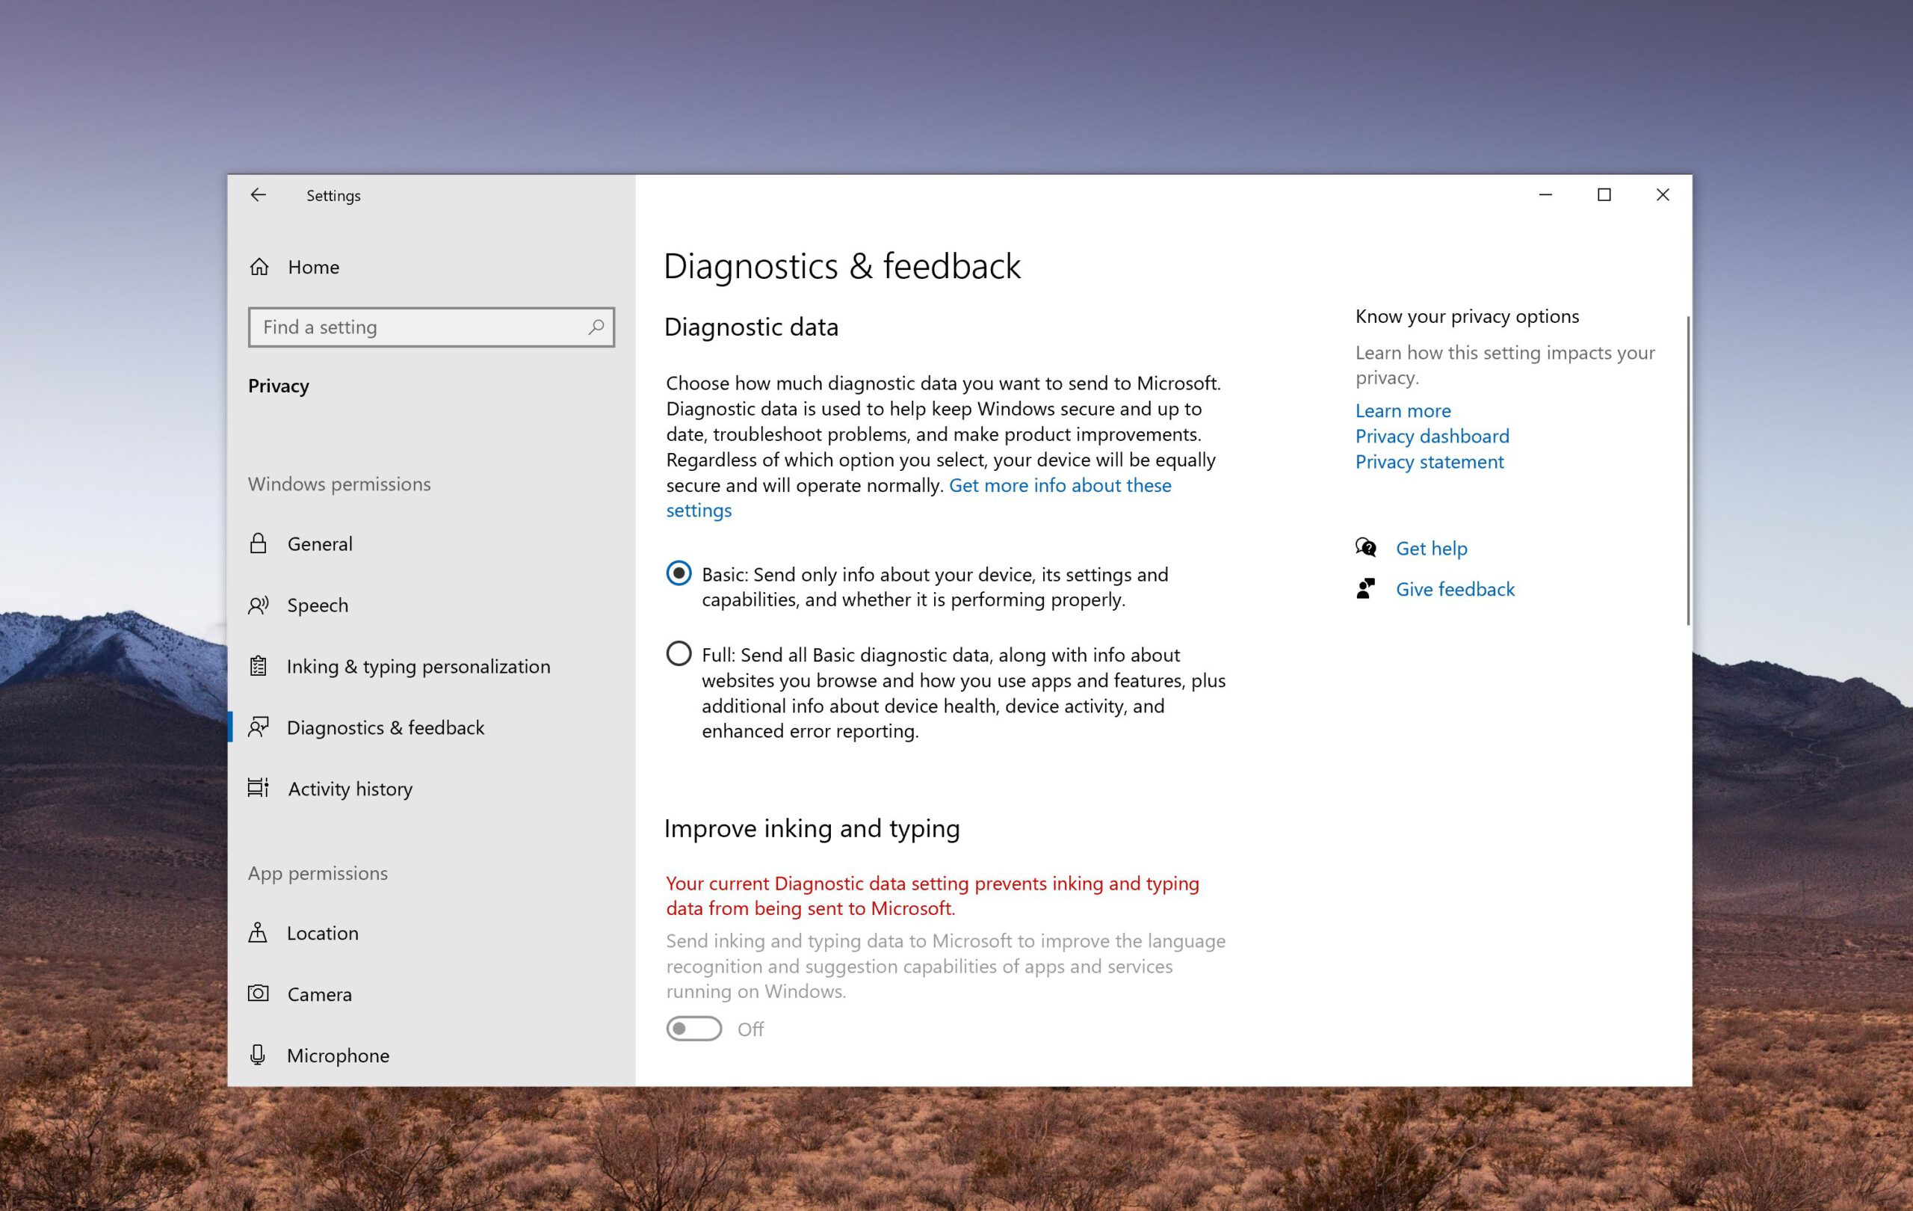The width and height of the screenshot is (1913, 1211).
Task: Click the Give feedback person icon
Action: 1366,589
